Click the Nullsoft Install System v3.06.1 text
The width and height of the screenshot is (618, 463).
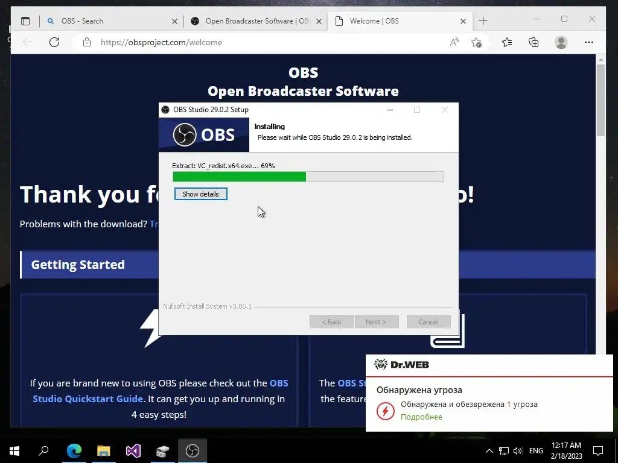pyautogui.click(x=208, y=306)
